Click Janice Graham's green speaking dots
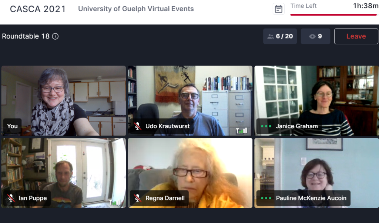 [266, 126]
